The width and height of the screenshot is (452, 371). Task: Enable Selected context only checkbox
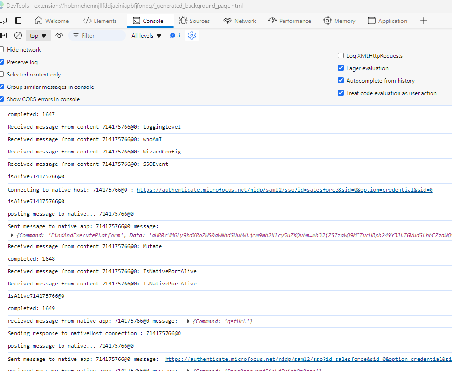[2, 75]
